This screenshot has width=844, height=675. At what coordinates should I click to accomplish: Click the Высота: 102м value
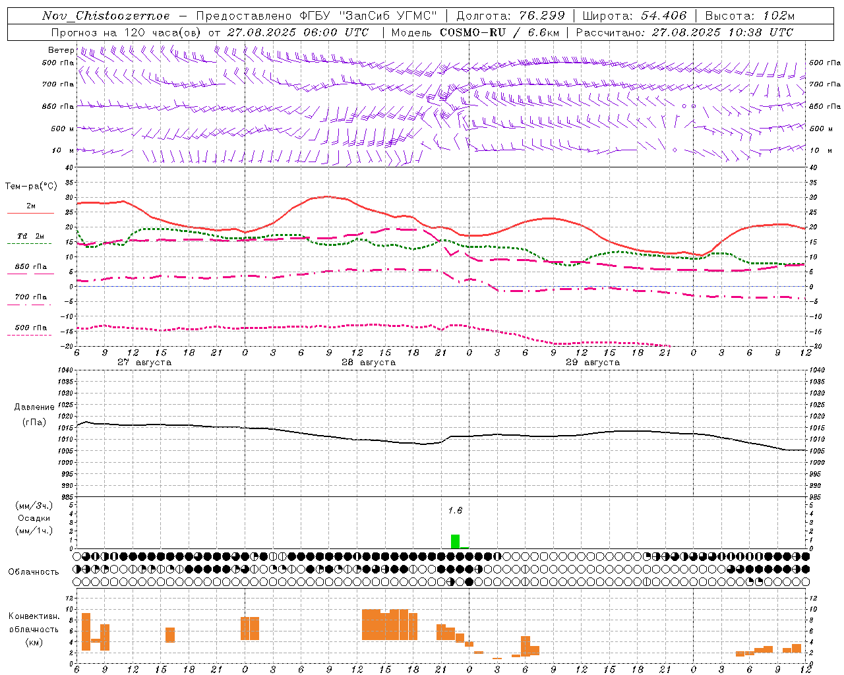750,16
